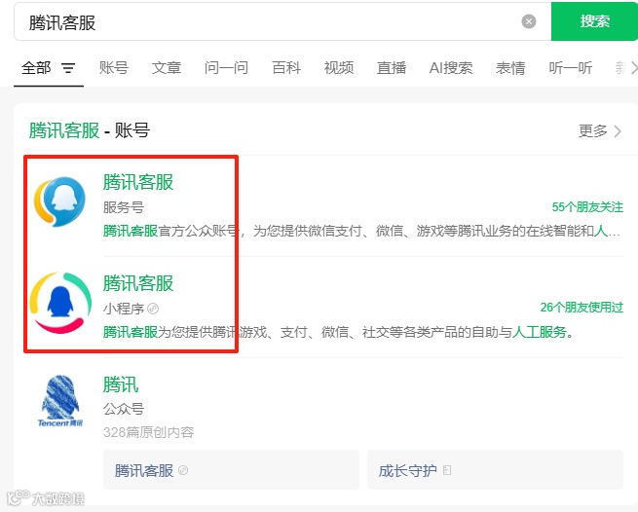Viewport: 638px width, 512px height.
Task: Show more tabs with the right arrow
Action: point(633,68)
